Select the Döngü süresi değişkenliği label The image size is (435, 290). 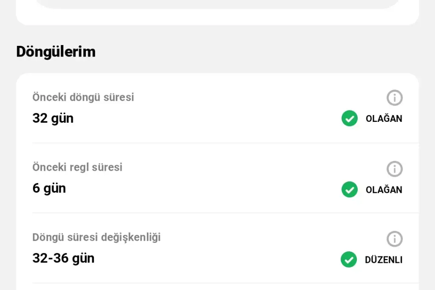click(96, 237)
